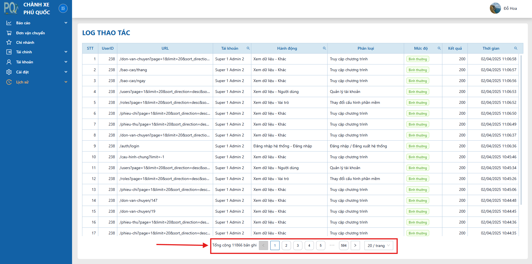This screenshot has height=264, width=532.
Task: Select Báo cáo menu label
Action: point(23,23)
